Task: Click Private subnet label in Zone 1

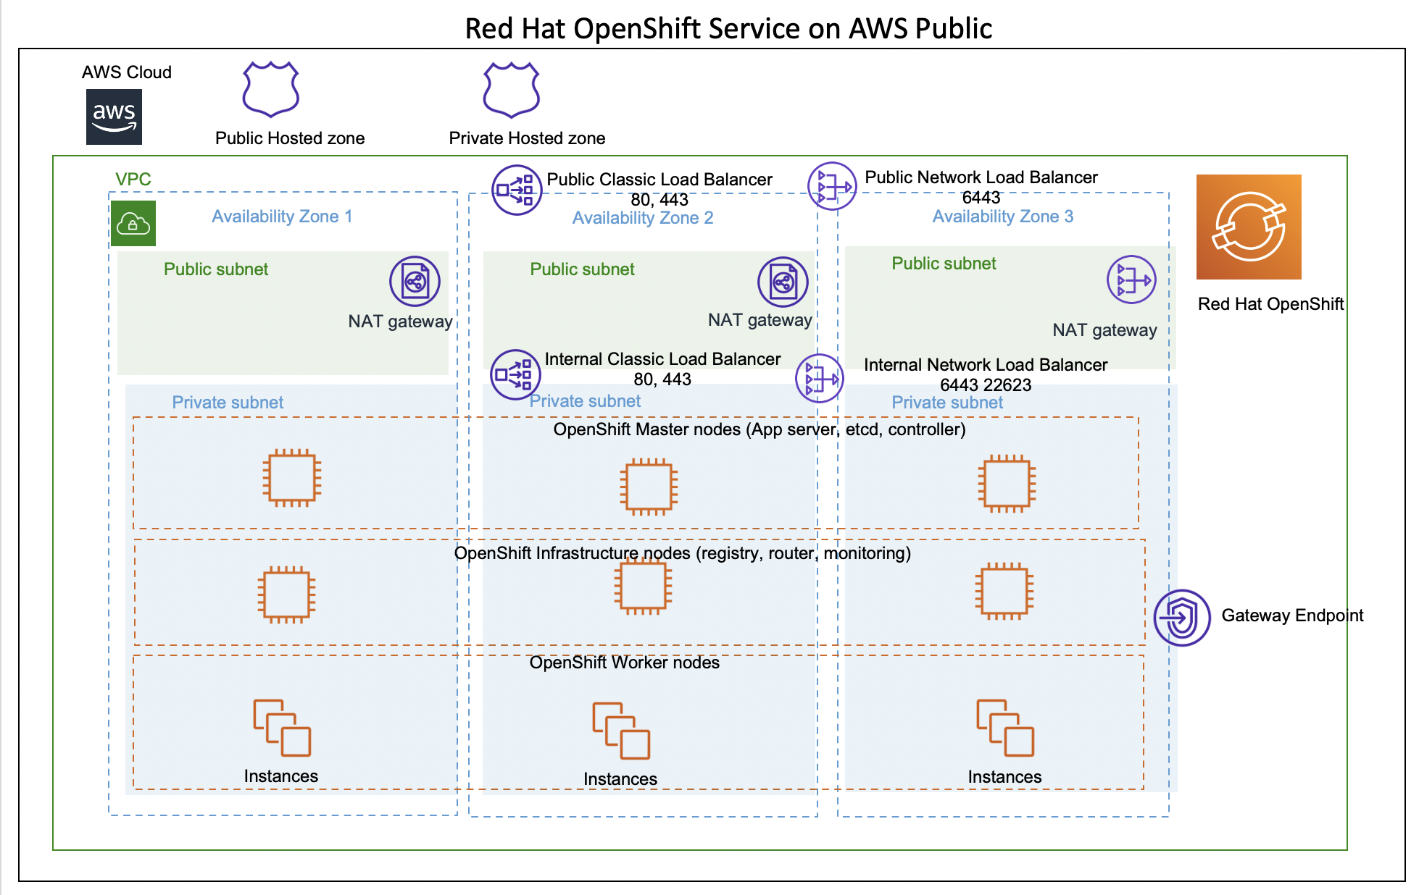Action: tap(228, 403)
